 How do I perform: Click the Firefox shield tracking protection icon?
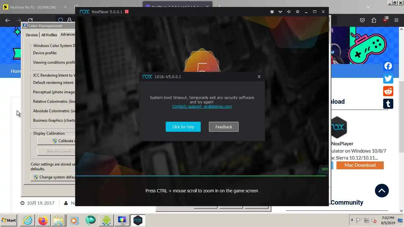(x=61, y=20)
